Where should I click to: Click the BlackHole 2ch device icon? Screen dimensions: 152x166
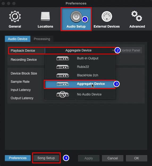tap(63, 75)
